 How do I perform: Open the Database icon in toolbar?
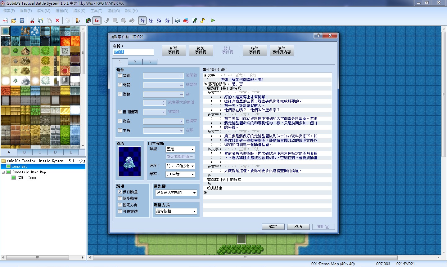pyautogui.click(x=178, y=20)
